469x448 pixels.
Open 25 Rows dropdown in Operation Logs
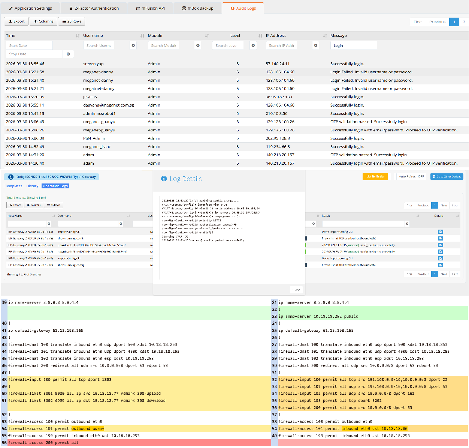(x=54, y=205)
